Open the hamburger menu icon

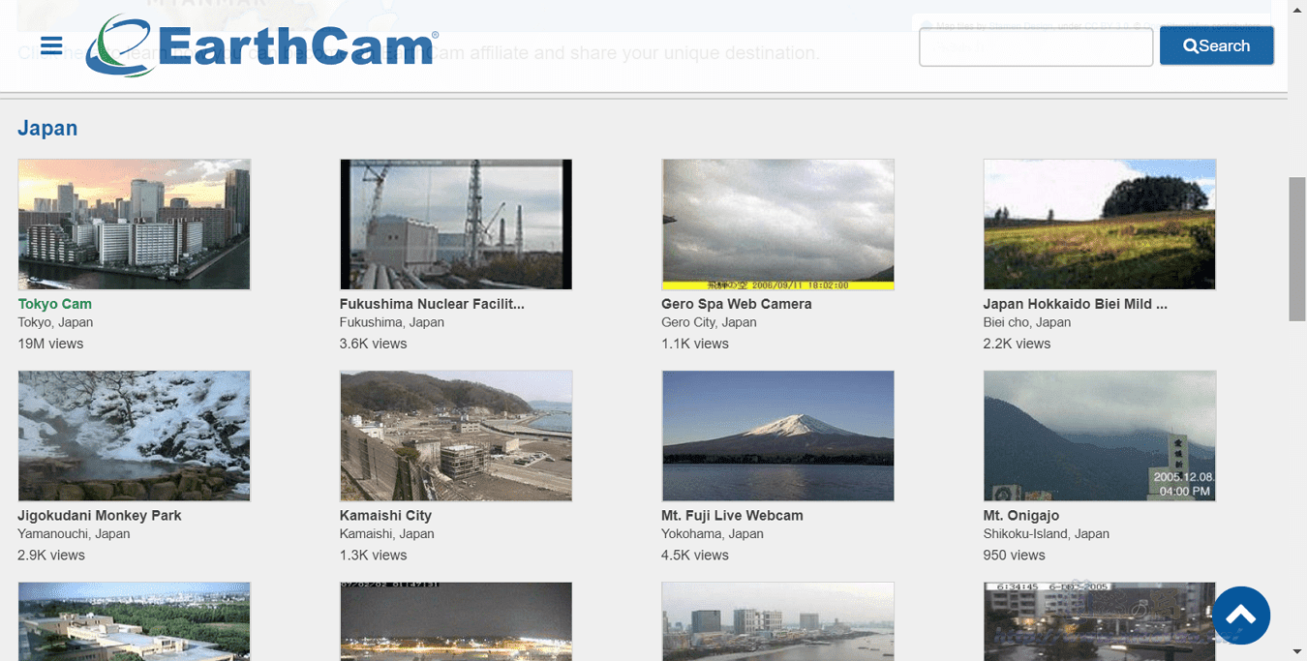coord(51,45)
